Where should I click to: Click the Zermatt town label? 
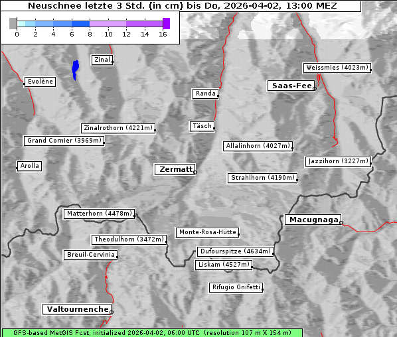coord(175,169)
